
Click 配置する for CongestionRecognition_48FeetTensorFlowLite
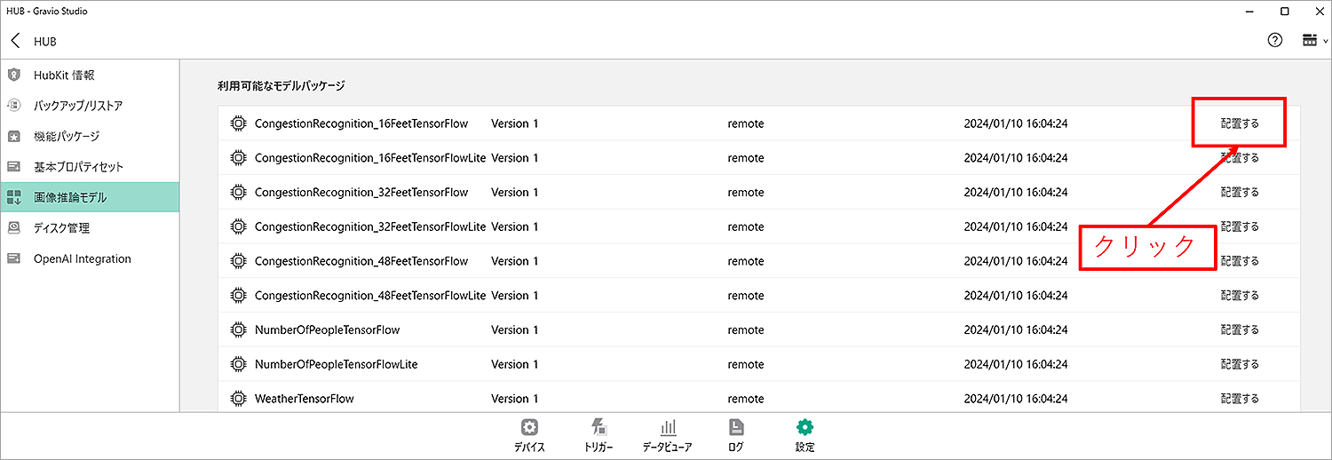tap(1240, 295)
